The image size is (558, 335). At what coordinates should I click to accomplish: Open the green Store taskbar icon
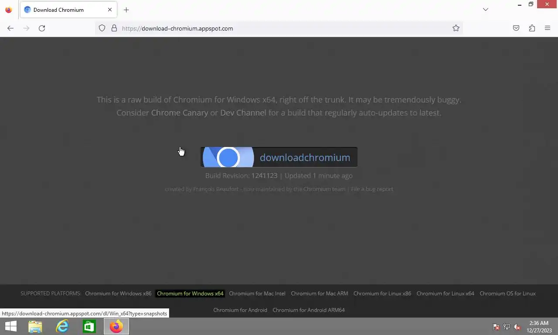click(x=89, y=326)
